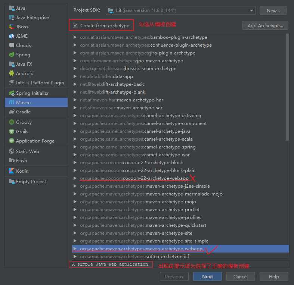Click the Next button
The image size is (294, 285).
coord(207,276)
